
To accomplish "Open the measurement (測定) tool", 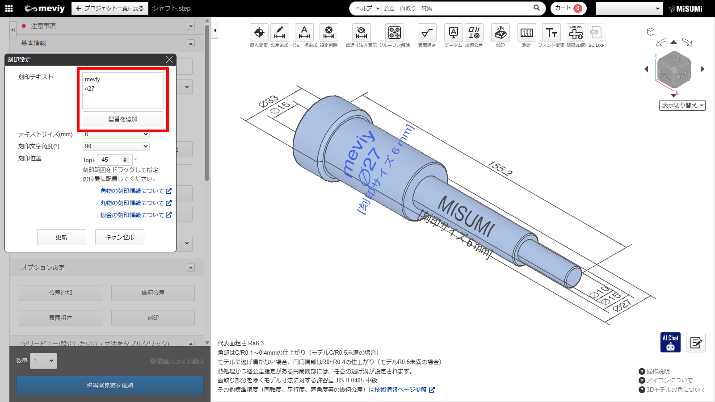I will pos(526,33).
